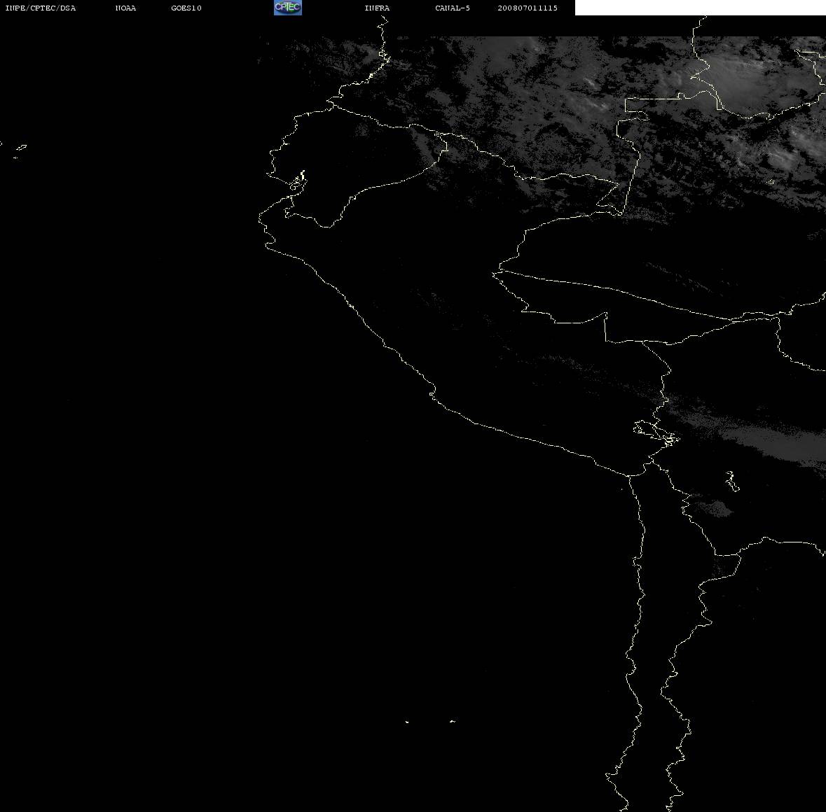Click the CPTEC logo in the header
This screenshot has height=812, width=826.
[x=288, y=8]
